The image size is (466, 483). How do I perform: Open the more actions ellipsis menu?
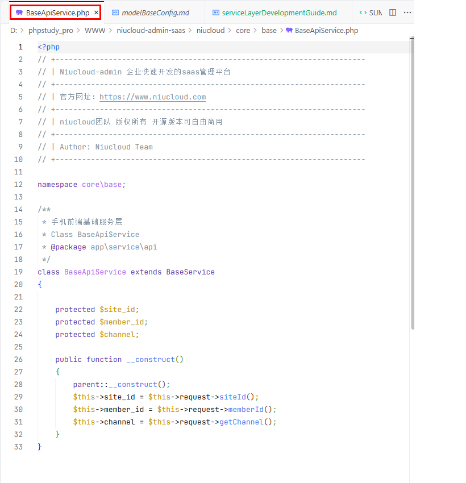(407, 13)
